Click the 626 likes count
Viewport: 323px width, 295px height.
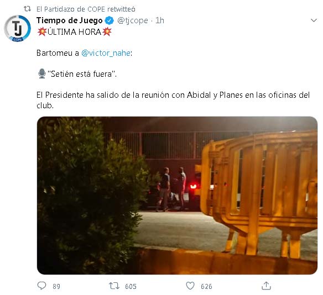206,286
